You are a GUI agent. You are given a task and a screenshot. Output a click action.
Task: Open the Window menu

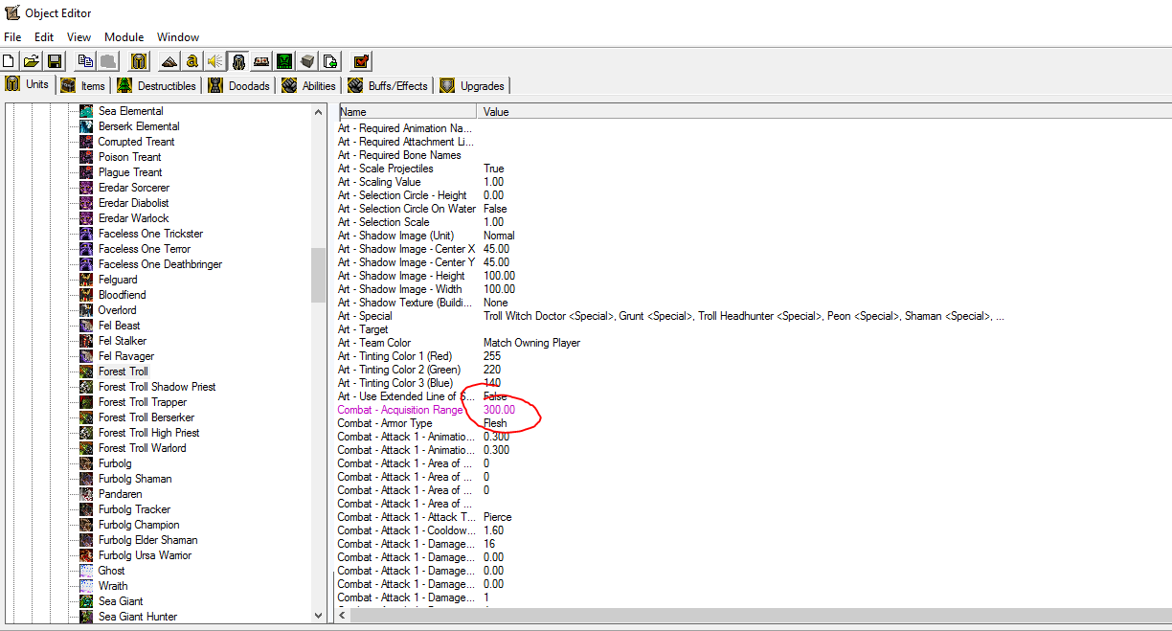click(178, 37)
